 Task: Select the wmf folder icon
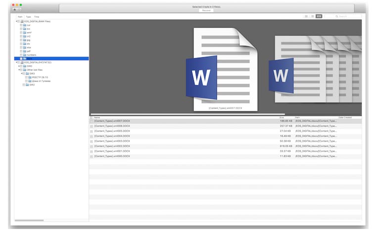(x=25, y=33)
